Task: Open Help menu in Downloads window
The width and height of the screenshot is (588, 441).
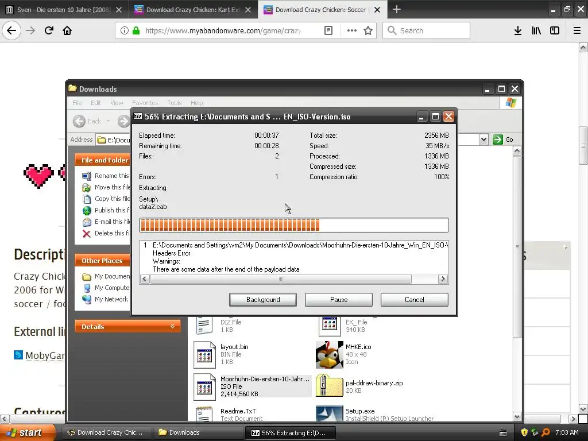Action: click(196, 103)
